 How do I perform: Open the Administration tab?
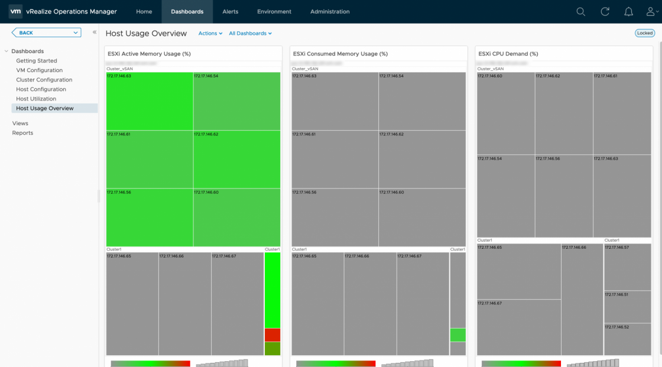(x=329, y=12)
